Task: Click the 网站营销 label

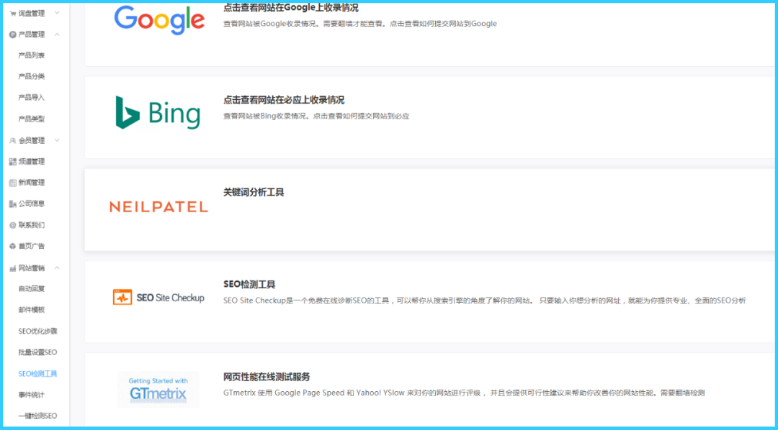Action: click(x=31, y=268)
